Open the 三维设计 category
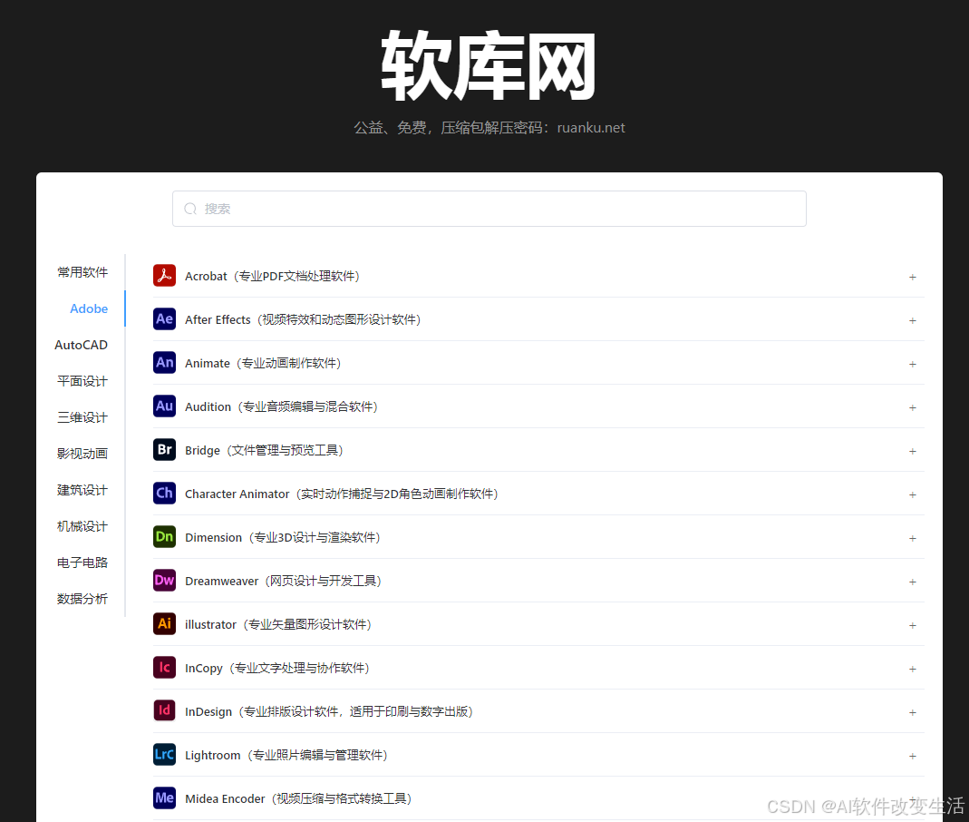This screenshot has width=969, height=822. pyautogui.click(x=82, y=417)
